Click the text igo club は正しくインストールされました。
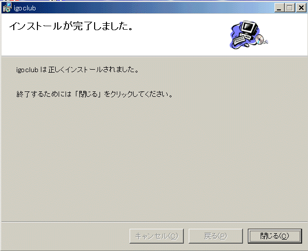 pyautogui.click(x=77, y=70)
